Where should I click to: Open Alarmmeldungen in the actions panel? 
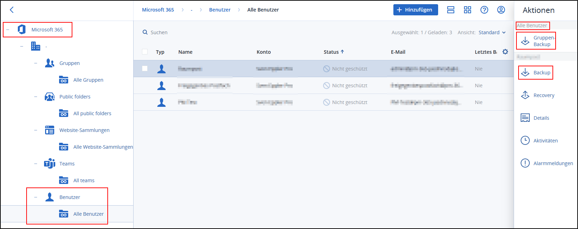click(553, 163)
